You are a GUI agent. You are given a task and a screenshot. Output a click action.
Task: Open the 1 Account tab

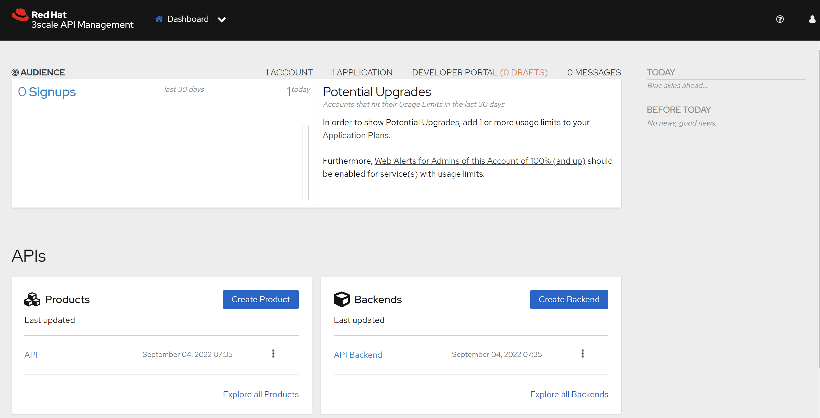click(289, 73)
